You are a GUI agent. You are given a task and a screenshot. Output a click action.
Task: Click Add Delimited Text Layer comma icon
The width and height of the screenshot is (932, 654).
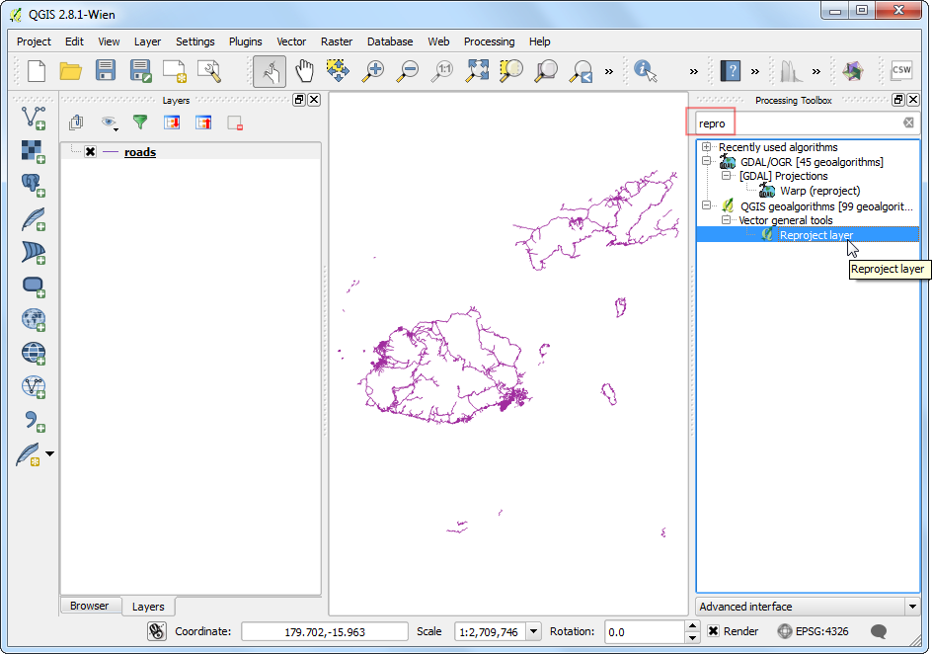coord(34,421)
